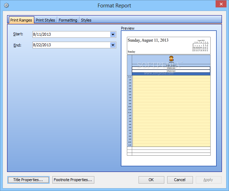Switch to the Print Ranges tab
The image size is (229, 191).
pos(21,20)
